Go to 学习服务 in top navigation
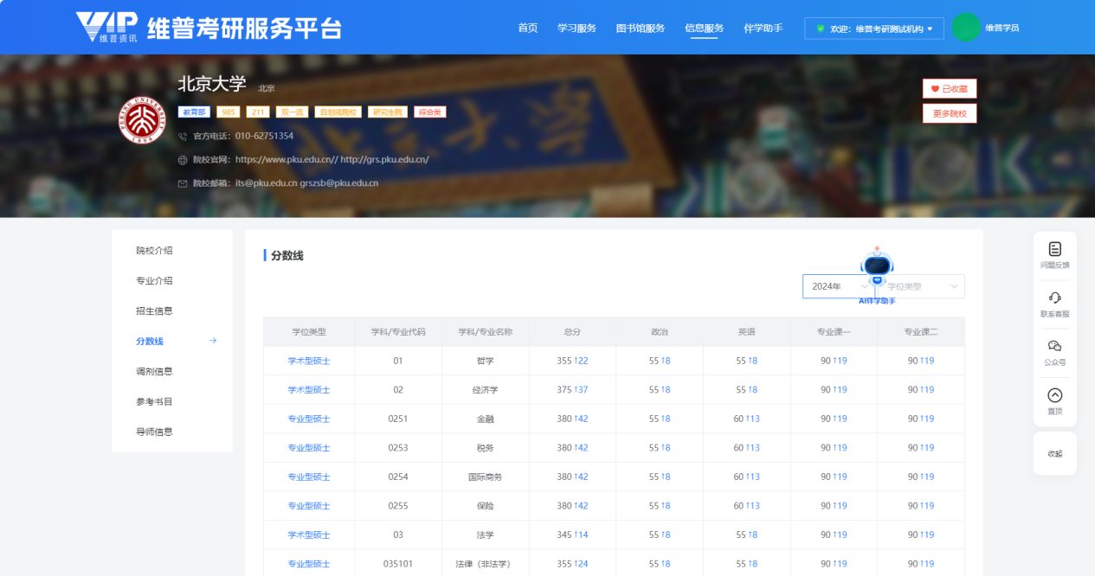This screenshot has width=1095, height=576. point(576,28)
